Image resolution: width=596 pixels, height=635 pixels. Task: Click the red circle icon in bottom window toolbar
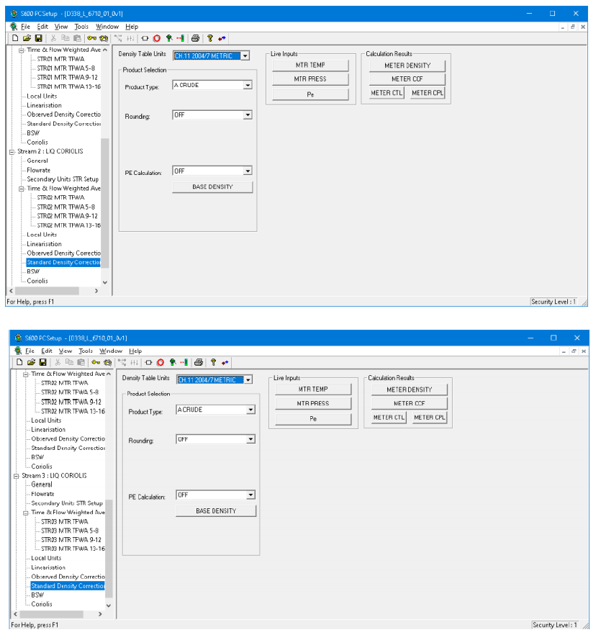161,362
